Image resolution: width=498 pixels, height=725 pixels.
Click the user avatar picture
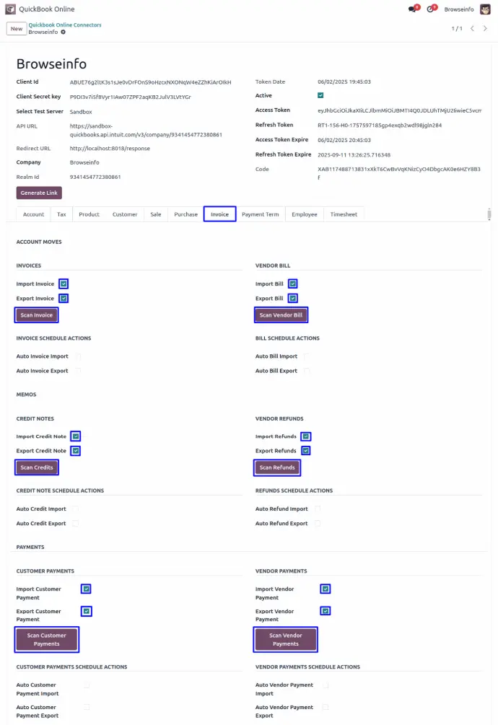(x=485, y=9)
